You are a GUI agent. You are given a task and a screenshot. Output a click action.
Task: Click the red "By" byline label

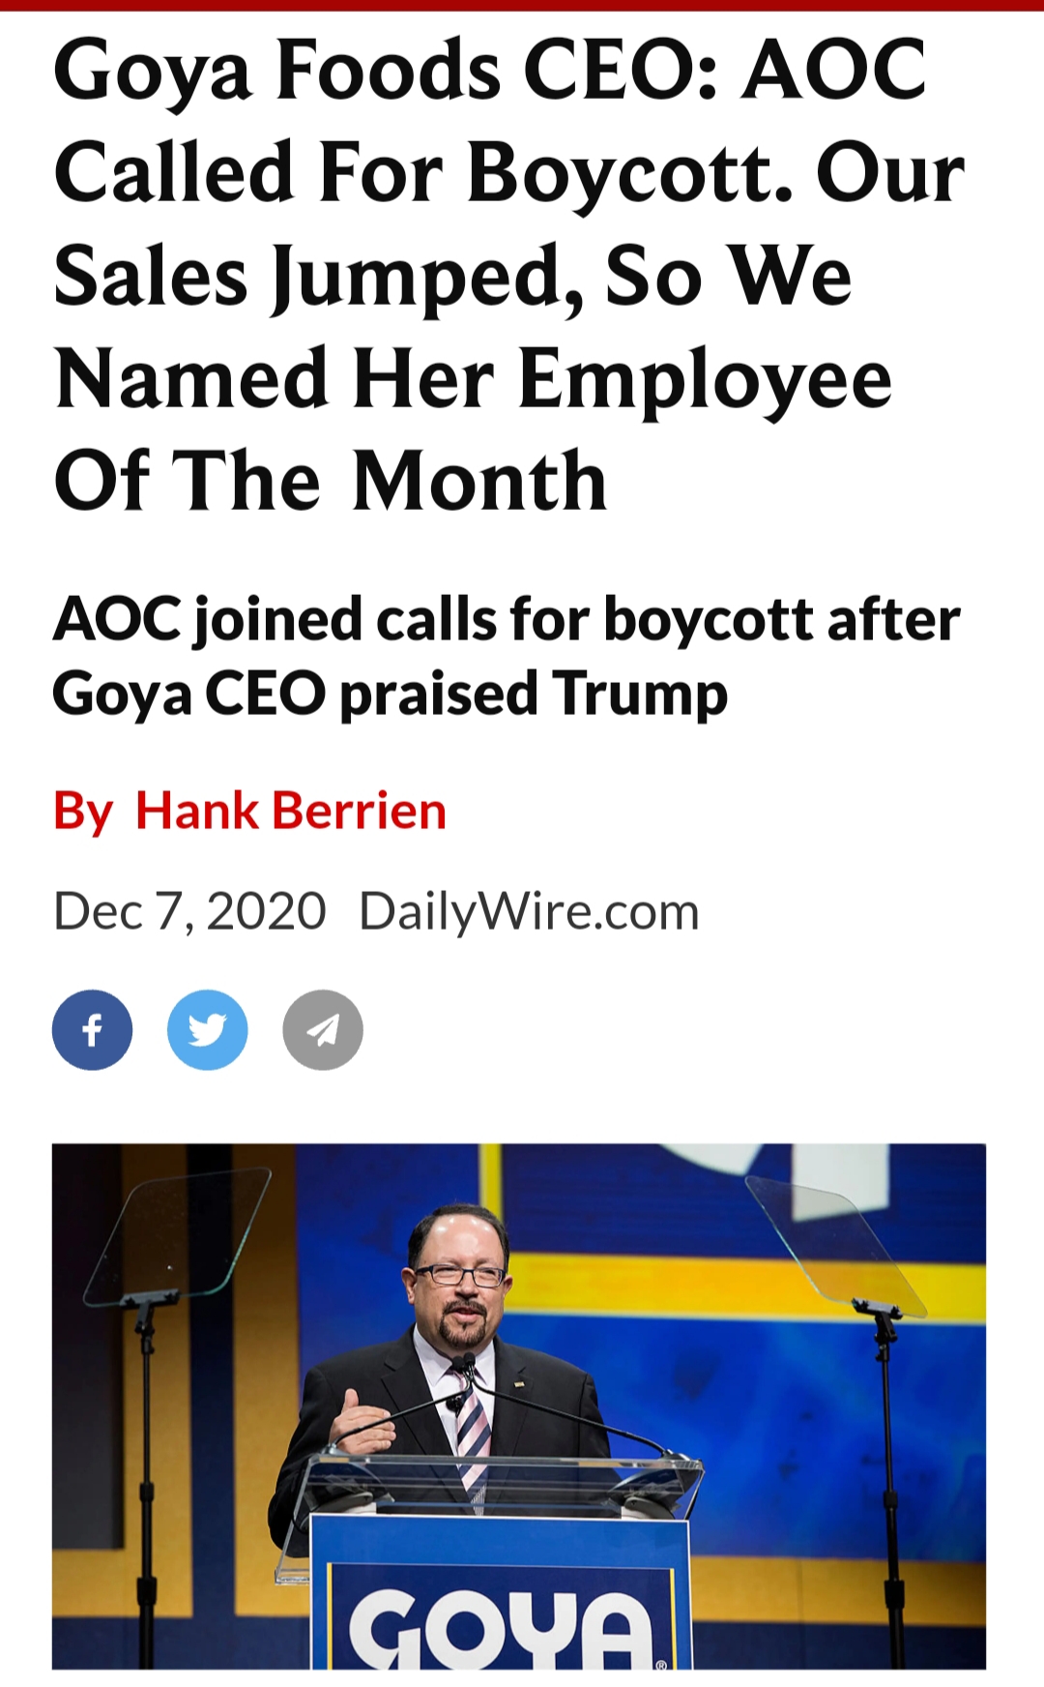[x=82, y=811]
